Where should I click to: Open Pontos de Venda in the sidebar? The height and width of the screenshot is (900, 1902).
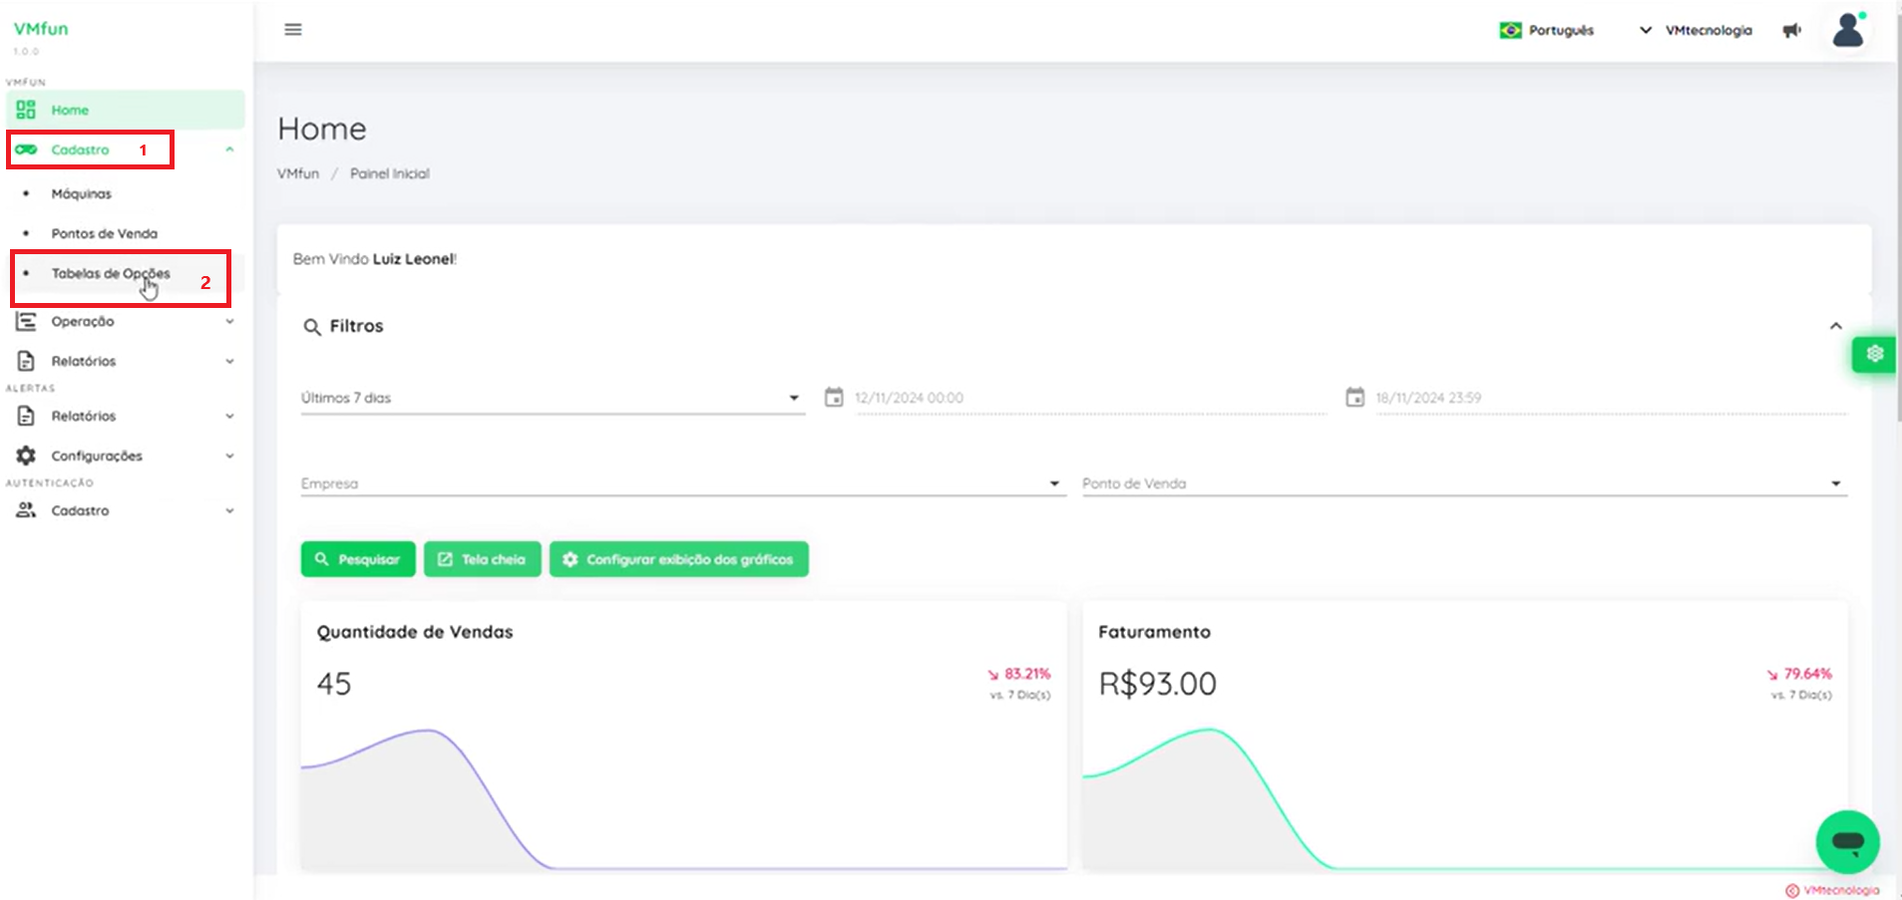coord(105,233)
